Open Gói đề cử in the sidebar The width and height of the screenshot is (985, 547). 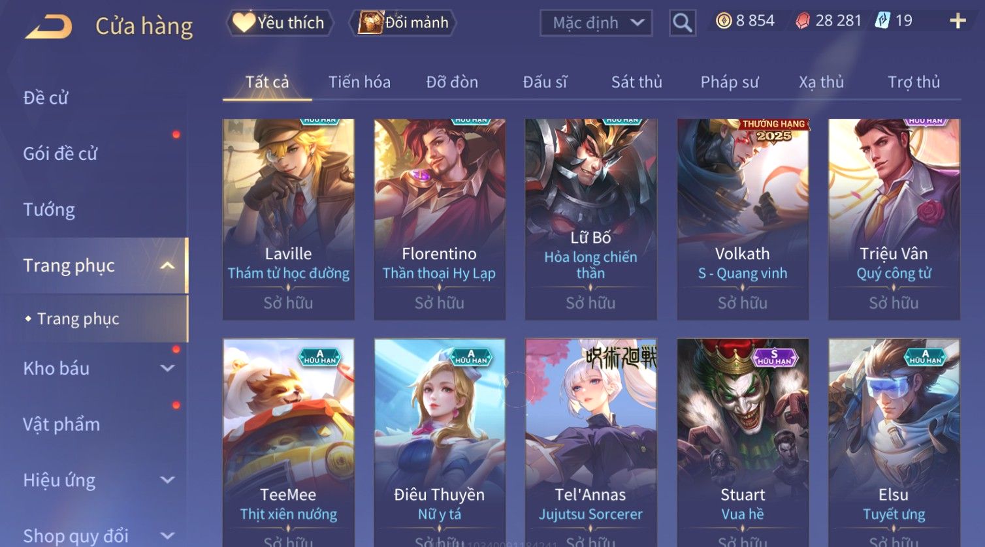coord(60,154)
